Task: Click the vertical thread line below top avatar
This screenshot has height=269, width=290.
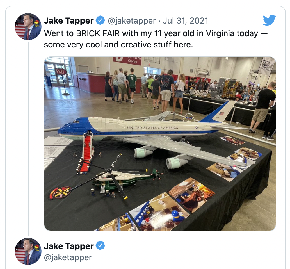Action: click(x=28, y=139)
